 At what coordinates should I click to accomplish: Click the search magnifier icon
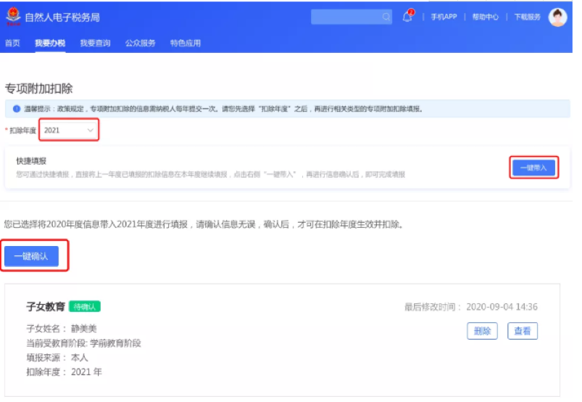point(386,17)
